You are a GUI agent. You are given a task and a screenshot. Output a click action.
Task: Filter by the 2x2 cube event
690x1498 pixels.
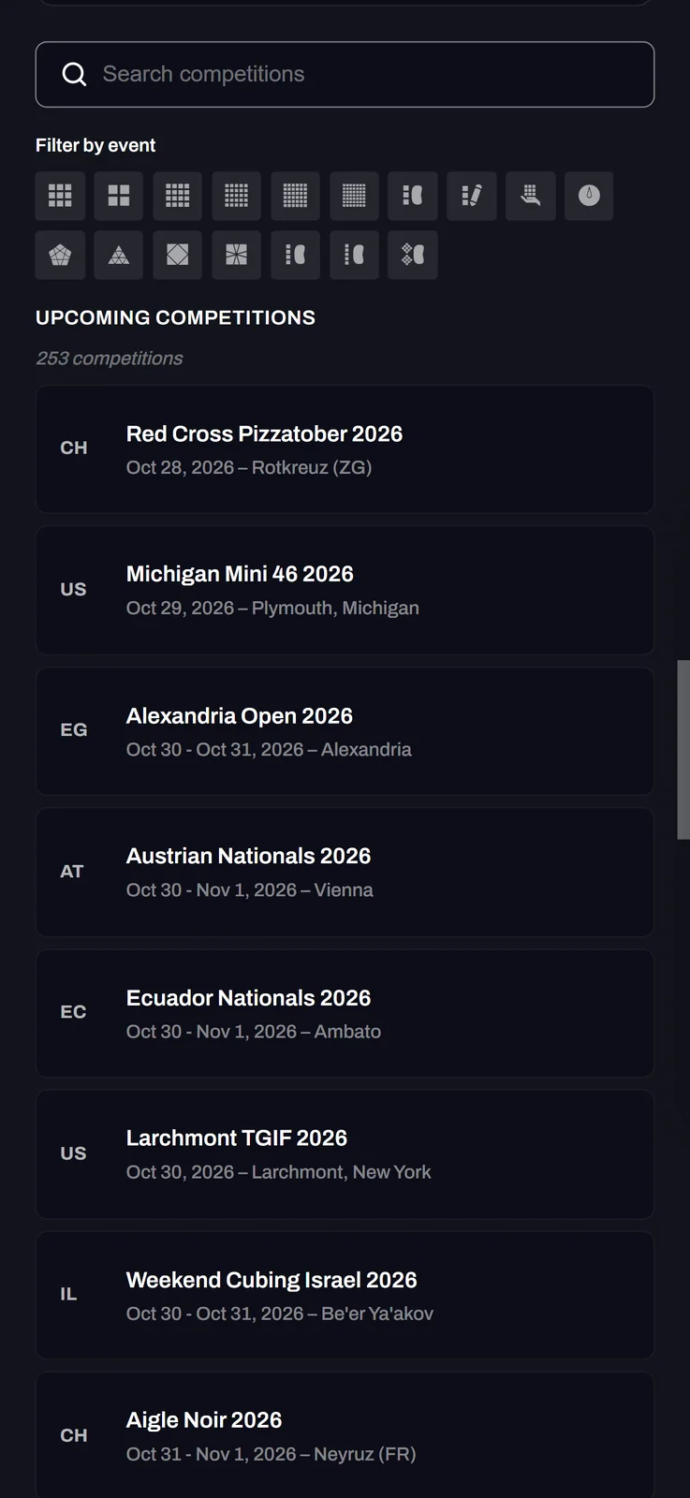[119, 196]
